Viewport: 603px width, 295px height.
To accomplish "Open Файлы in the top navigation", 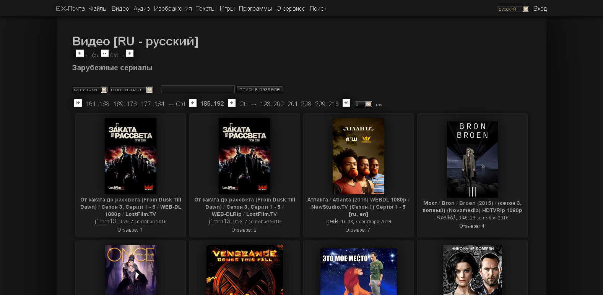I will point(98,8).
